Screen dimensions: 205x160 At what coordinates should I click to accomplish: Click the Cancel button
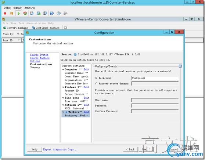[174, 149]
